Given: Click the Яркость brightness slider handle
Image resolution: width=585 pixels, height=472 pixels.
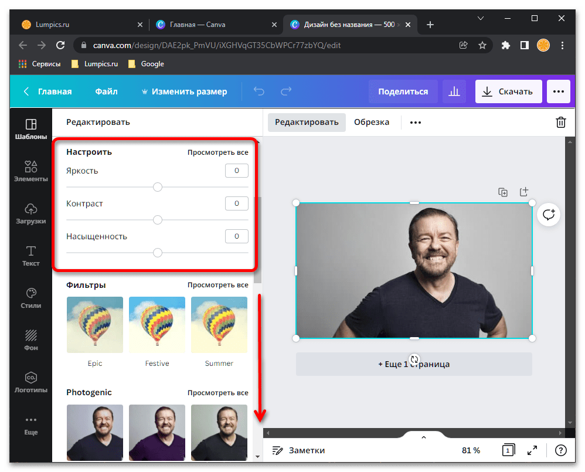Looking at the screenshot, I should pyautogui.click(x=157, y=187).
